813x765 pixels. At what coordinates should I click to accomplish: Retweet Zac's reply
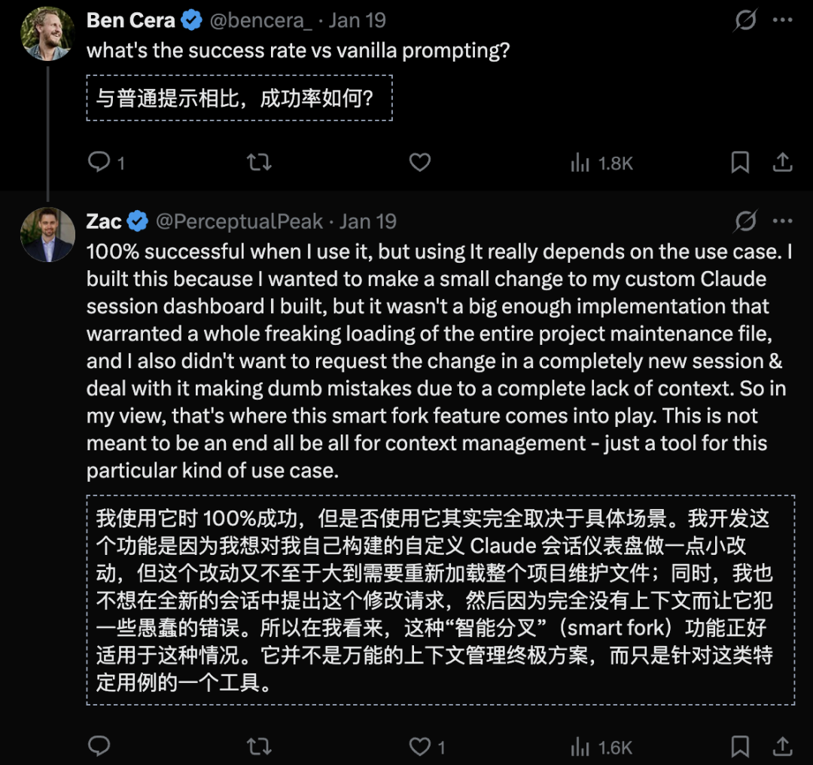point(259,746)
